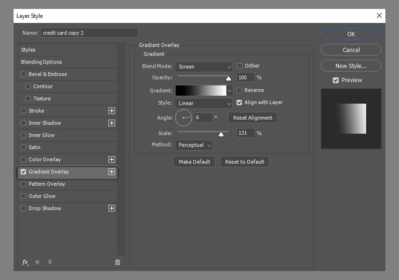The height and width of the screenshot is (280, 399).
Task: Uncheck the Preview checkbox
Action: pos(336,80)
